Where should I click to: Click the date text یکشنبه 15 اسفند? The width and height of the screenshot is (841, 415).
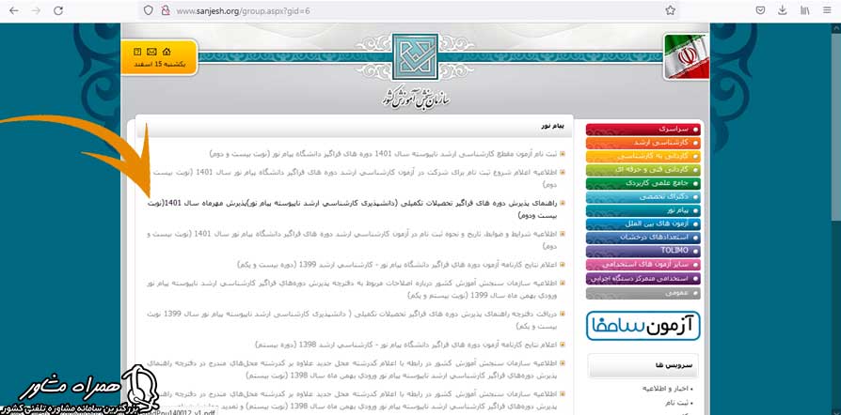159,64
